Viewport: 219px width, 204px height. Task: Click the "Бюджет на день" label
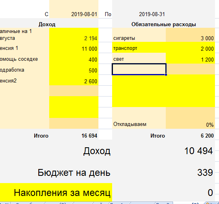point(74,173)
